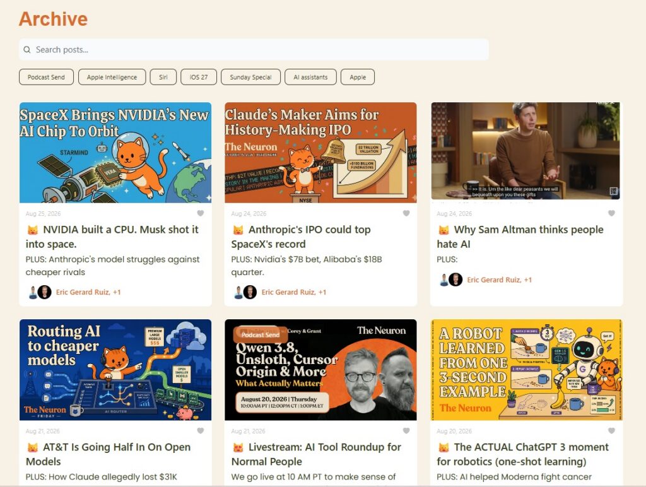646x487 pixels.
Task: Open Routing AI to cheaper models thumbnail
Action: pyautogui.click(x=115, y=370)
